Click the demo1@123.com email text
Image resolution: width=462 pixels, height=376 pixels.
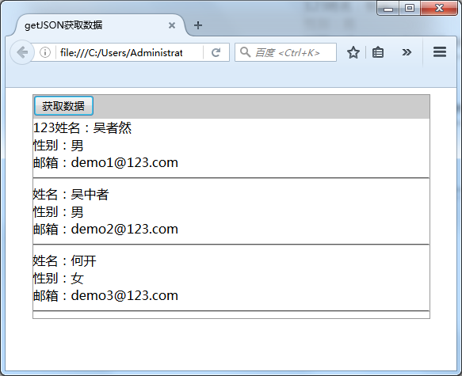tap(124, 163)
